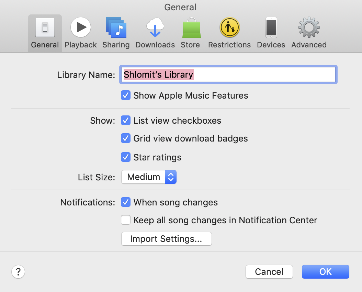The image size is (362, 292).
Task: Open Devices preferences iPhone icon
Action: pos(271,28)
